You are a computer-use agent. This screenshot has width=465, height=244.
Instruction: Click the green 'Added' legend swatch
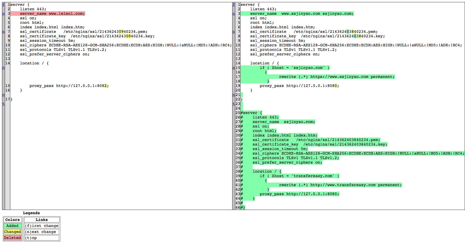click(13, 226)
